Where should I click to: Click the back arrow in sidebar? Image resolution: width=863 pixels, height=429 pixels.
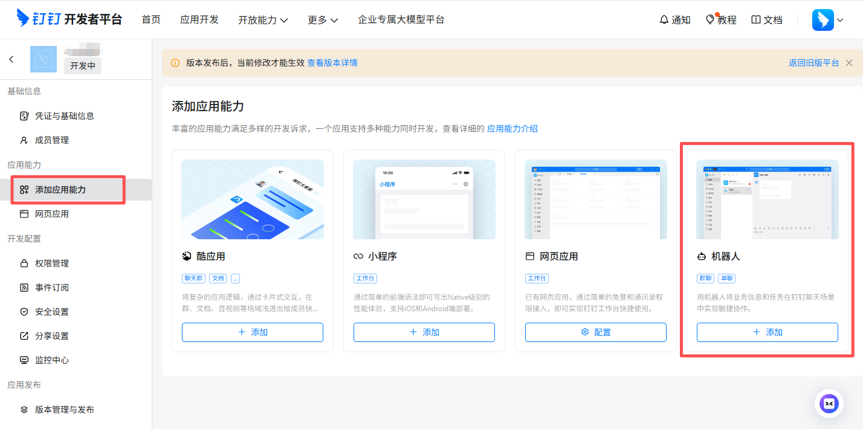(x=11, y=59)
